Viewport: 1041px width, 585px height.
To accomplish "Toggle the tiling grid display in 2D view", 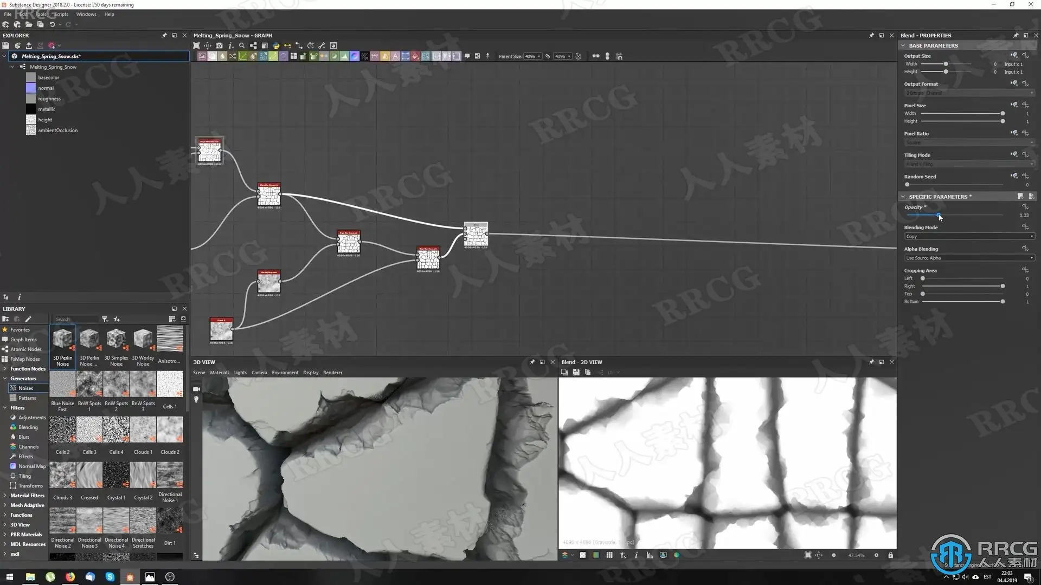I will pos(609,555).
